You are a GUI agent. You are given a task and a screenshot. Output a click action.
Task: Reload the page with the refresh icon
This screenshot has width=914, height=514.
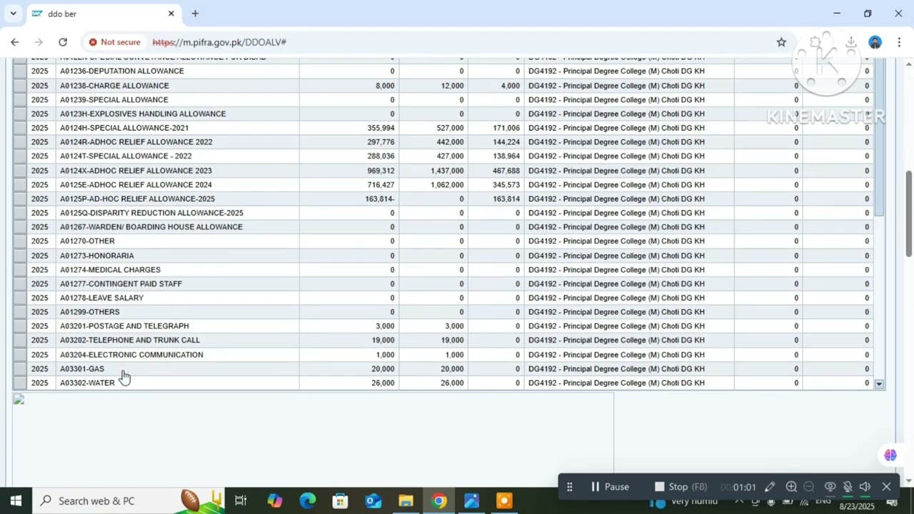[x=63, y=42]
